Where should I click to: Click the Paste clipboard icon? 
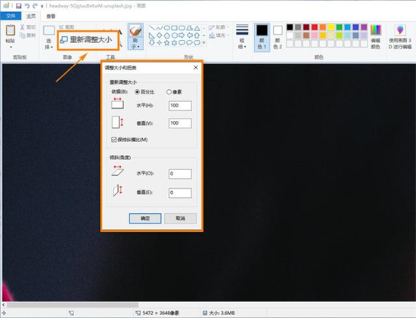click(11, 30)
